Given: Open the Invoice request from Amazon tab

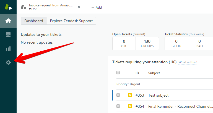Looking at the screenshot, I should 51,7.
